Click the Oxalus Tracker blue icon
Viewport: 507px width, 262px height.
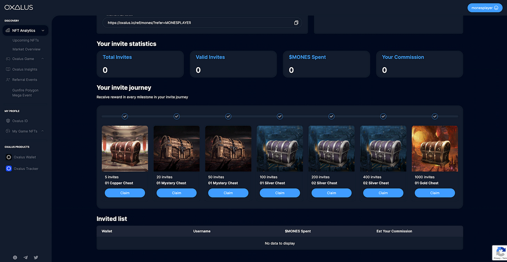tap(9, 169)
